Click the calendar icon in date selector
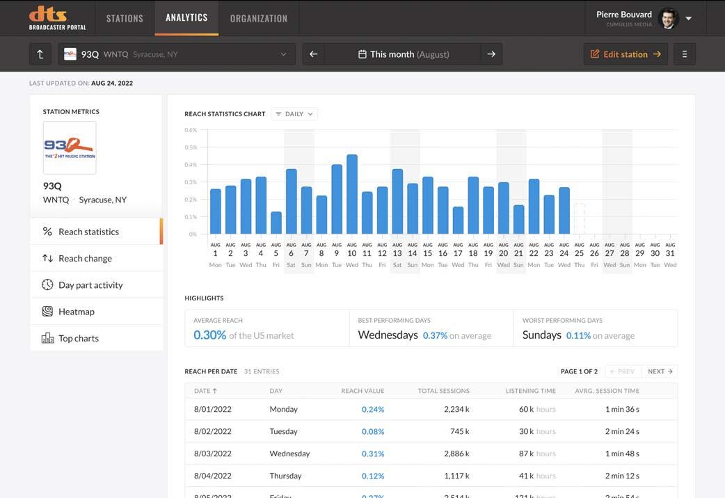This screenshot has height=498, width=725. (x=362, y=54)
